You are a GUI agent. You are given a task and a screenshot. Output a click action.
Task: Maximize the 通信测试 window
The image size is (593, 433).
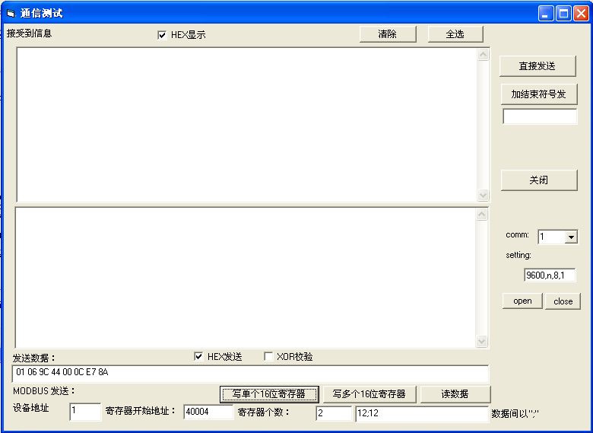tap(563, 14)
